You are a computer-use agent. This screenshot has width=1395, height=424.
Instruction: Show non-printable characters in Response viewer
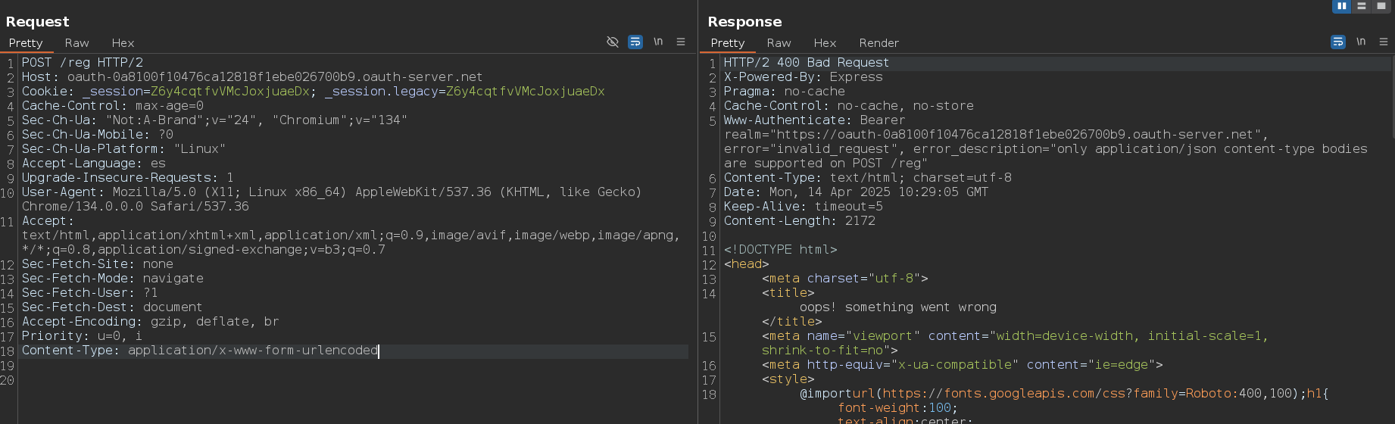pos(1361,42)
